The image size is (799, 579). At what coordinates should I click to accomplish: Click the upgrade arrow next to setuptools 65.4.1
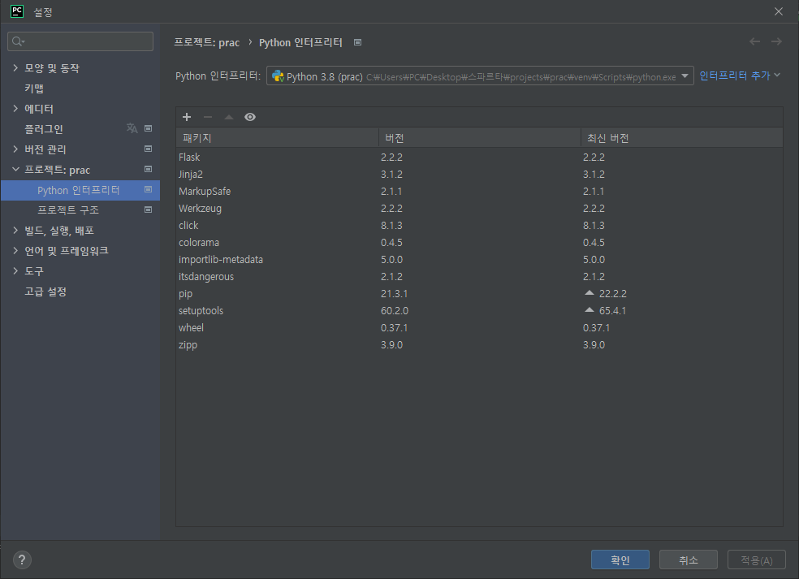590,310
